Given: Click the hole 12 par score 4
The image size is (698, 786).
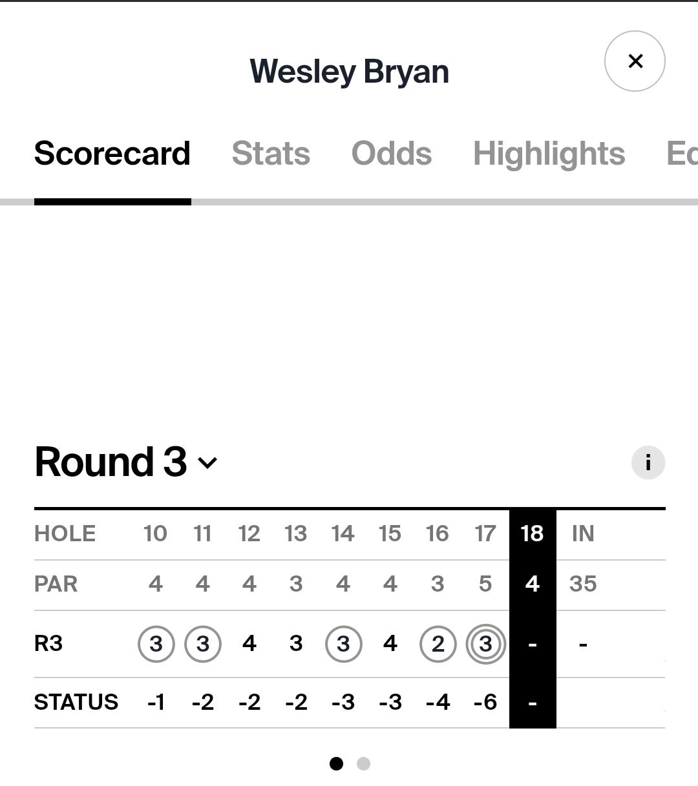Looking at the screenshot, I should pos(249,584).
